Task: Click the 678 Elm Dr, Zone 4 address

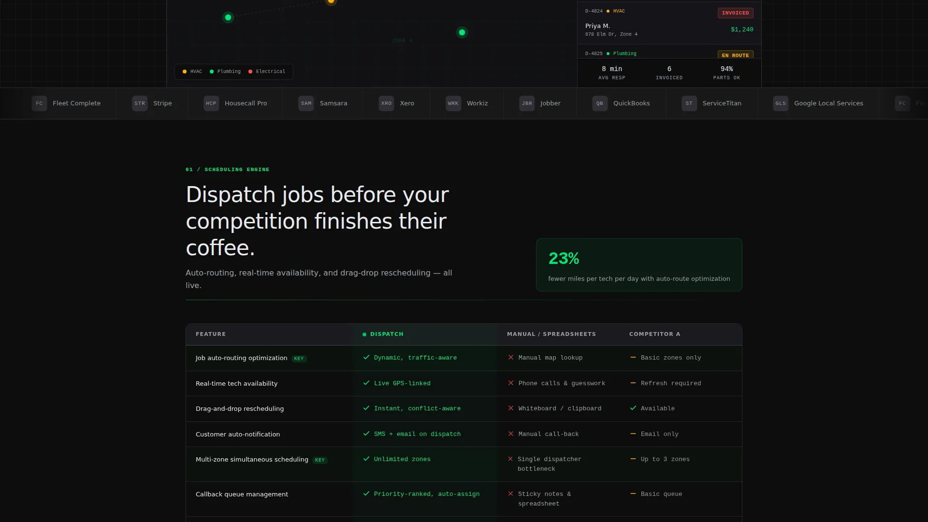Action: 611,34
